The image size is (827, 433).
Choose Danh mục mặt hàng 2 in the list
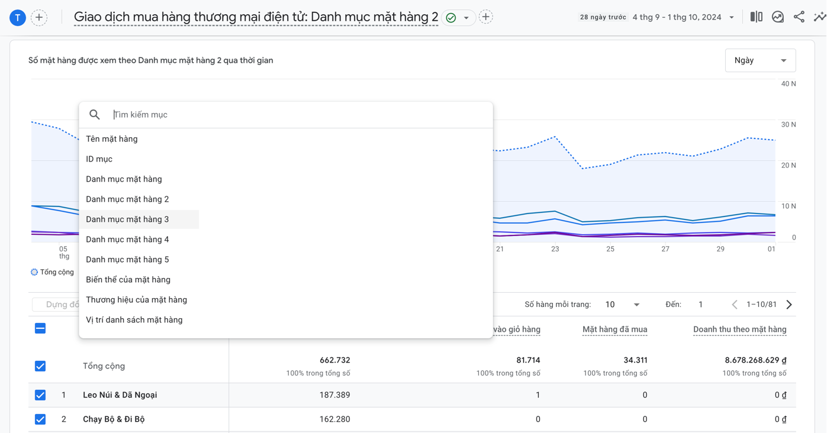[127, 199]
